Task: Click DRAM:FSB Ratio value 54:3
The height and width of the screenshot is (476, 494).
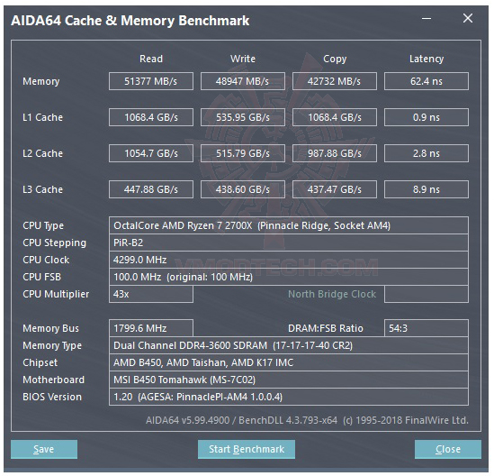Action: (426, 328)
